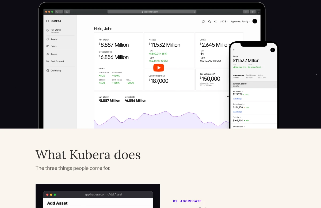This screenshot has height=208, width=321.
Task: Click Tax Estimate $150,000 value
Action: [210, 79]
